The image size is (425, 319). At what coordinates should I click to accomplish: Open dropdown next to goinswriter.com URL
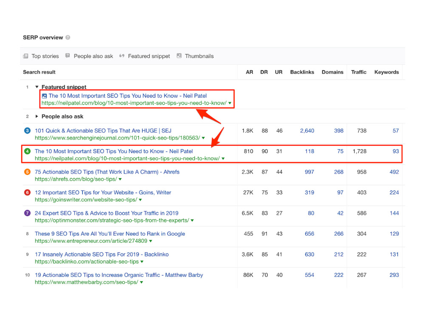click(x=140, y=200)
